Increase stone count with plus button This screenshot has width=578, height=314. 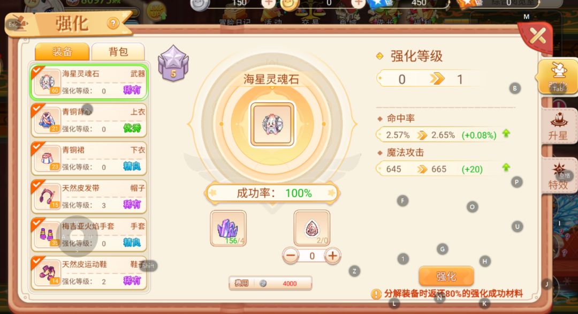(332, 256)
